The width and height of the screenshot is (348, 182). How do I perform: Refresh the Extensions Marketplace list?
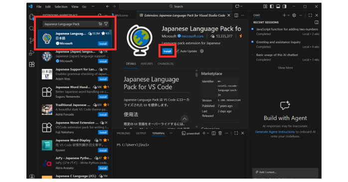click(100, 15)
